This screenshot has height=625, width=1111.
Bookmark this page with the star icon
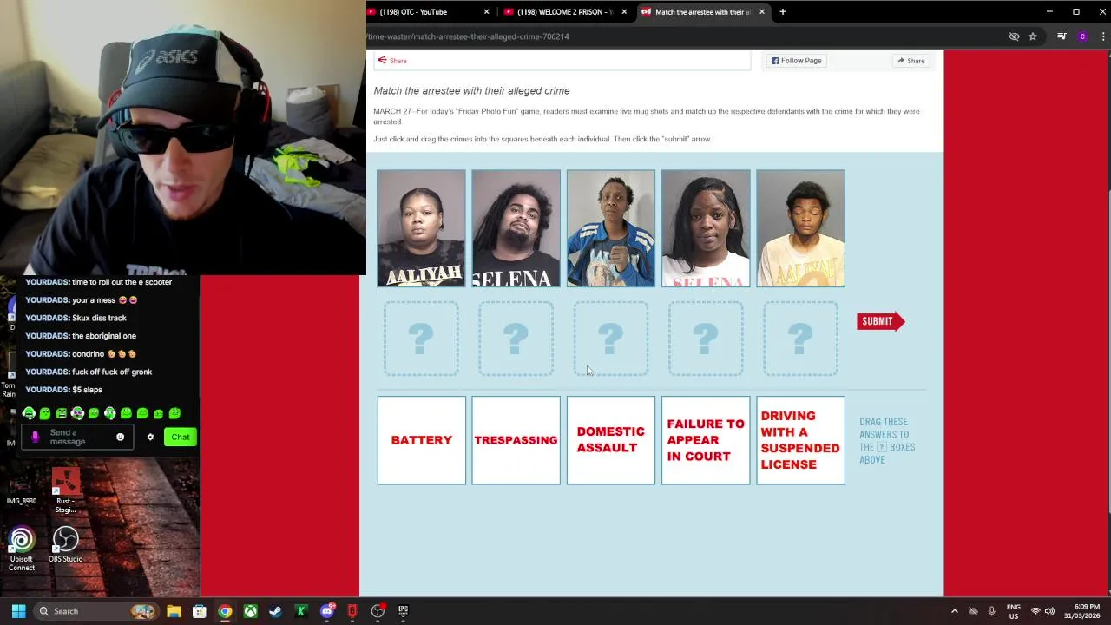point(1033,36)
